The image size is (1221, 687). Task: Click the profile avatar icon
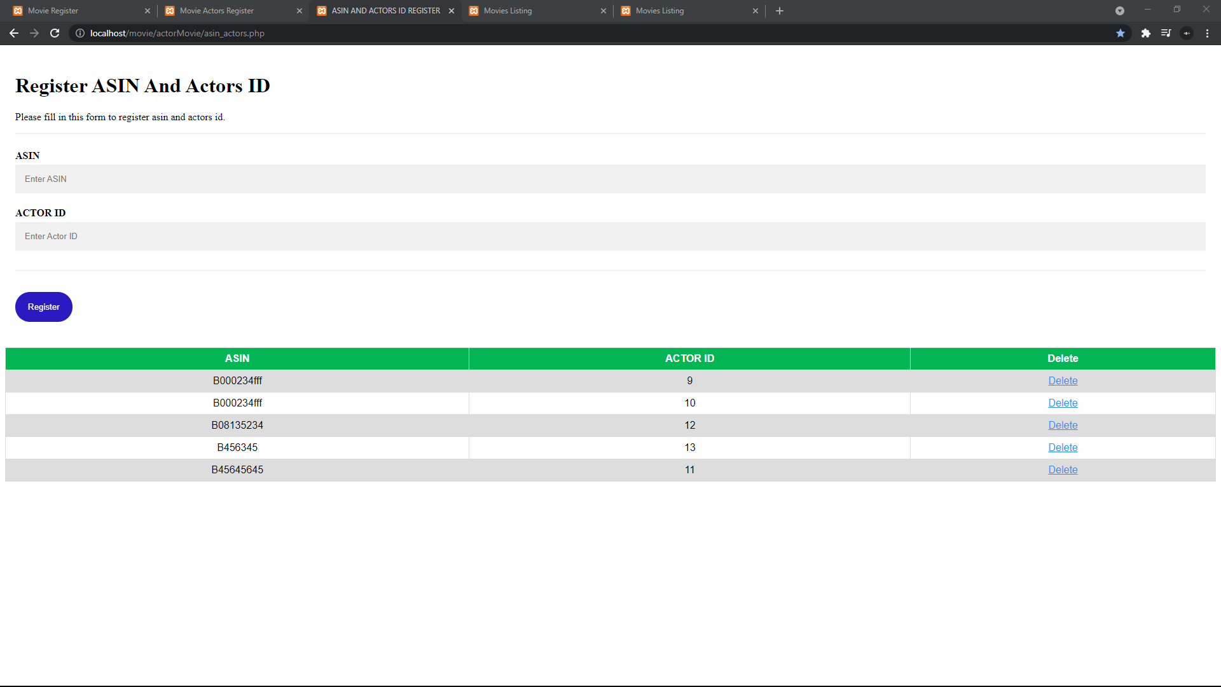[1187, 33]
